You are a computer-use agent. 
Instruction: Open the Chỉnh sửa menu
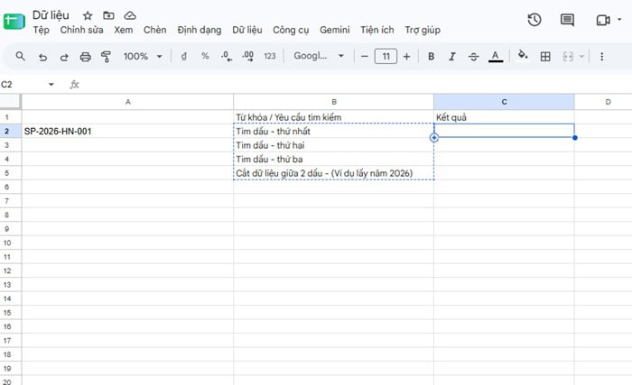click(81, 30)
